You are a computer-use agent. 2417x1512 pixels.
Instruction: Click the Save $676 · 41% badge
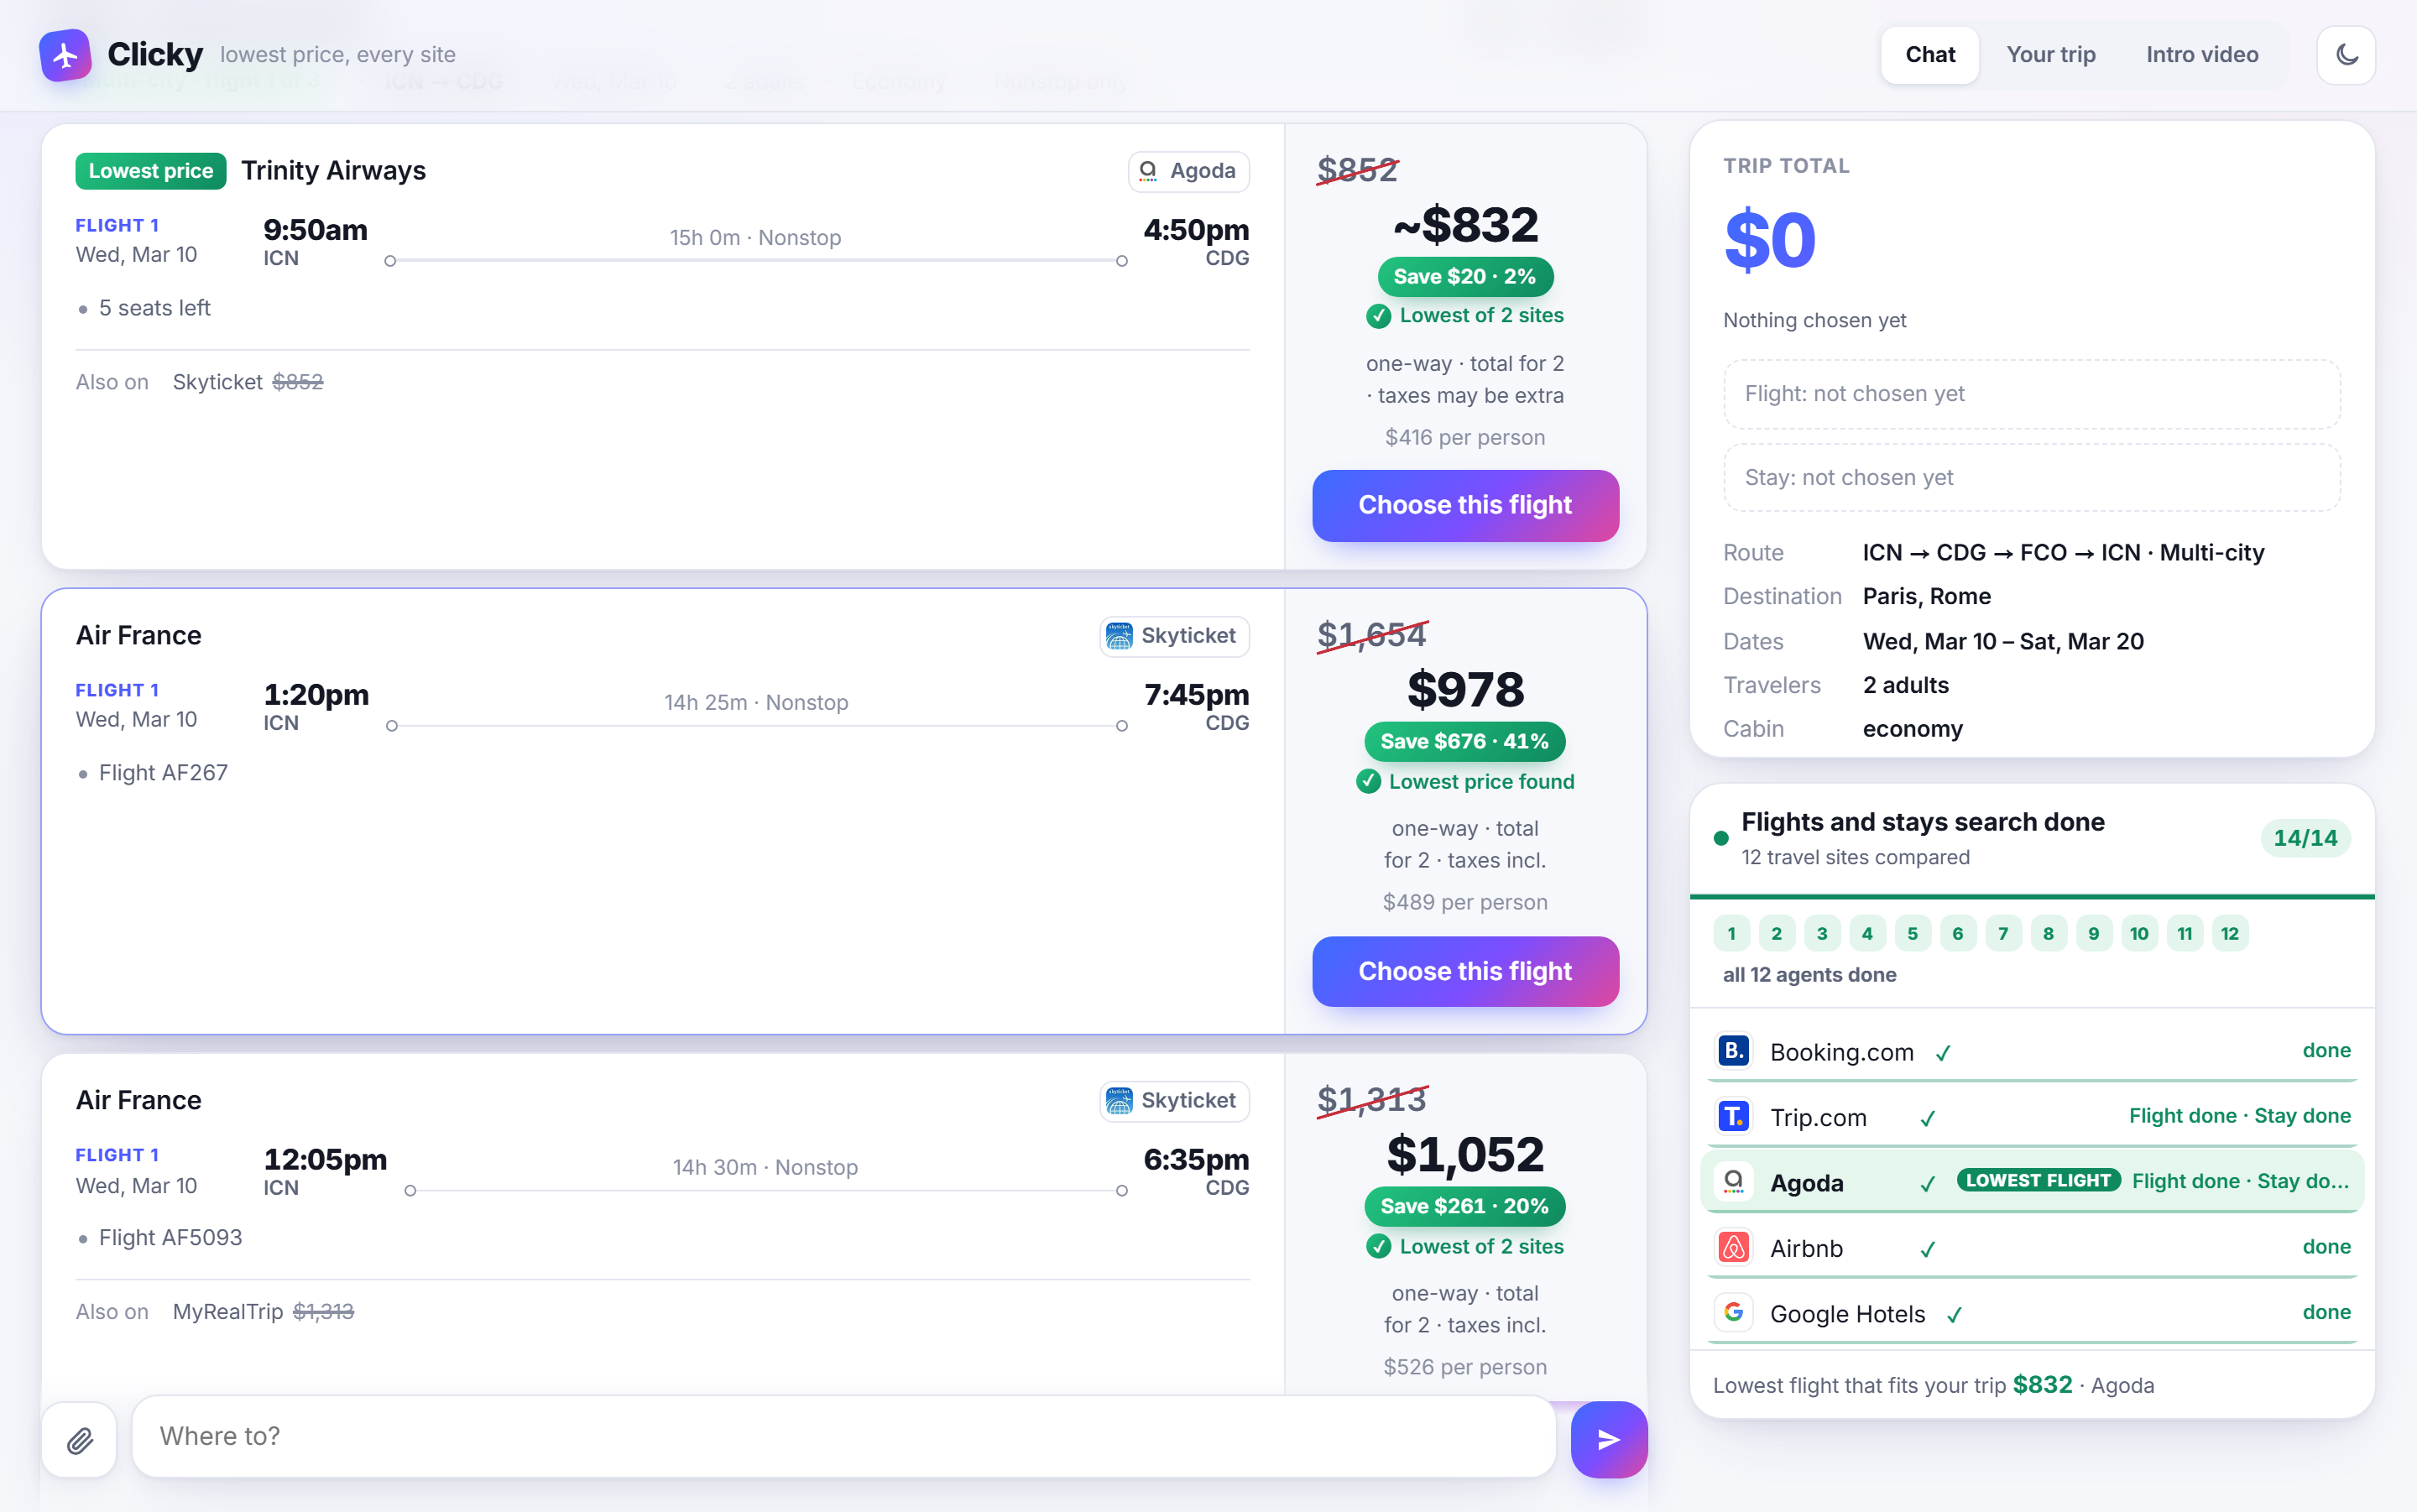tap(1464, 742)
